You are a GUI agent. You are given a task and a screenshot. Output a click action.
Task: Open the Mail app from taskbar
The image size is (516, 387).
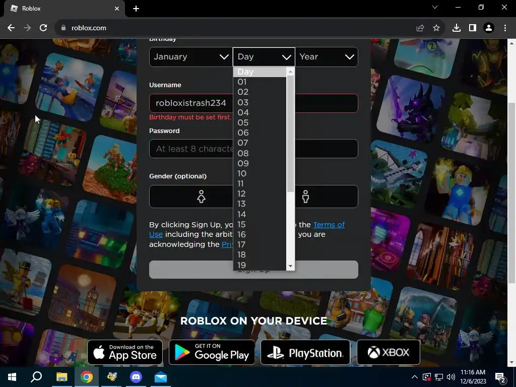(x=161, y=377)
